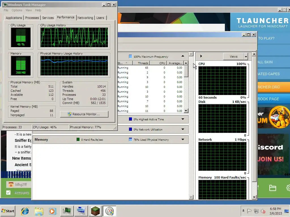Click the Discord JOIN US banner

pos(274,154)
